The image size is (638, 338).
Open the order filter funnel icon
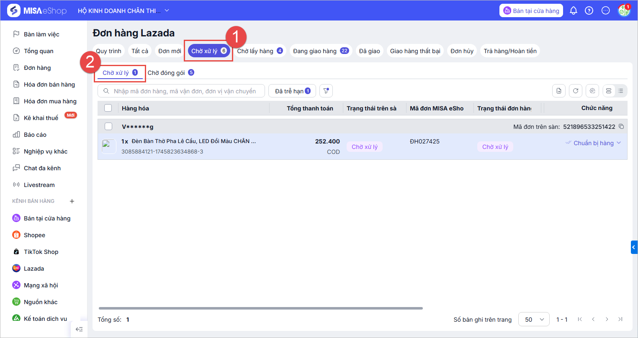click(326, 91)
